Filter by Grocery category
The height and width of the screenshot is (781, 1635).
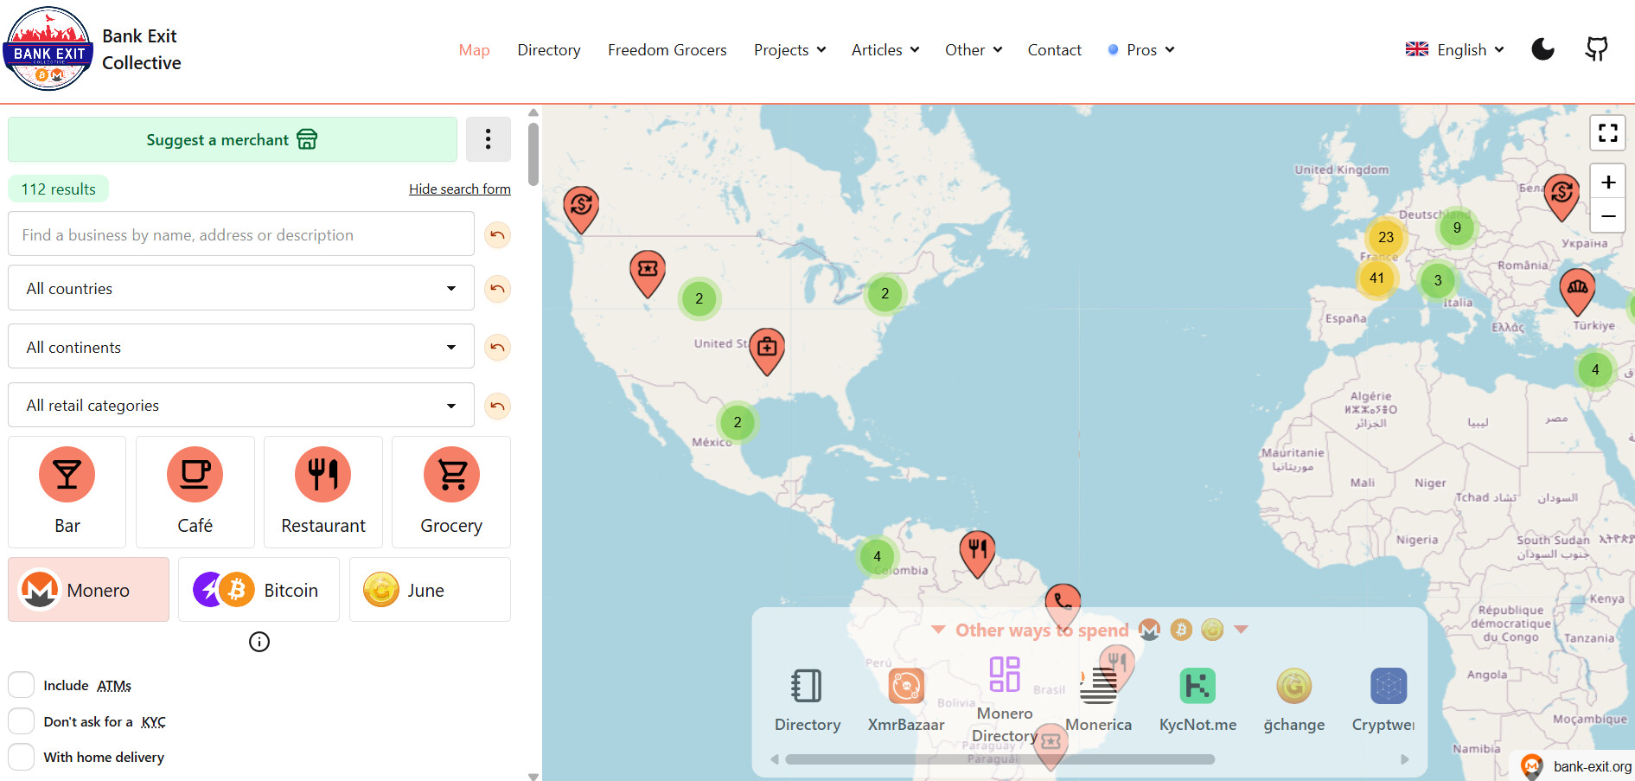tap(451, 492)
